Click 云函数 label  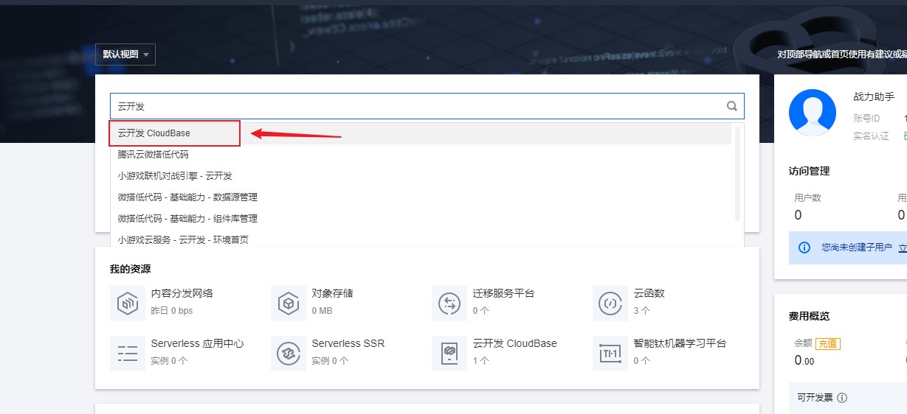(x=649, y=293)
